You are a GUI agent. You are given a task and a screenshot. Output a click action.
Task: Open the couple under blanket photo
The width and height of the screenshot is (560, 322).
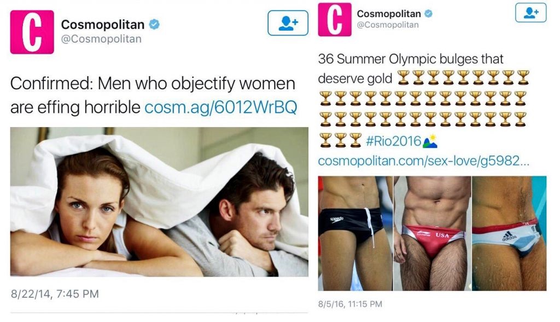159,202
